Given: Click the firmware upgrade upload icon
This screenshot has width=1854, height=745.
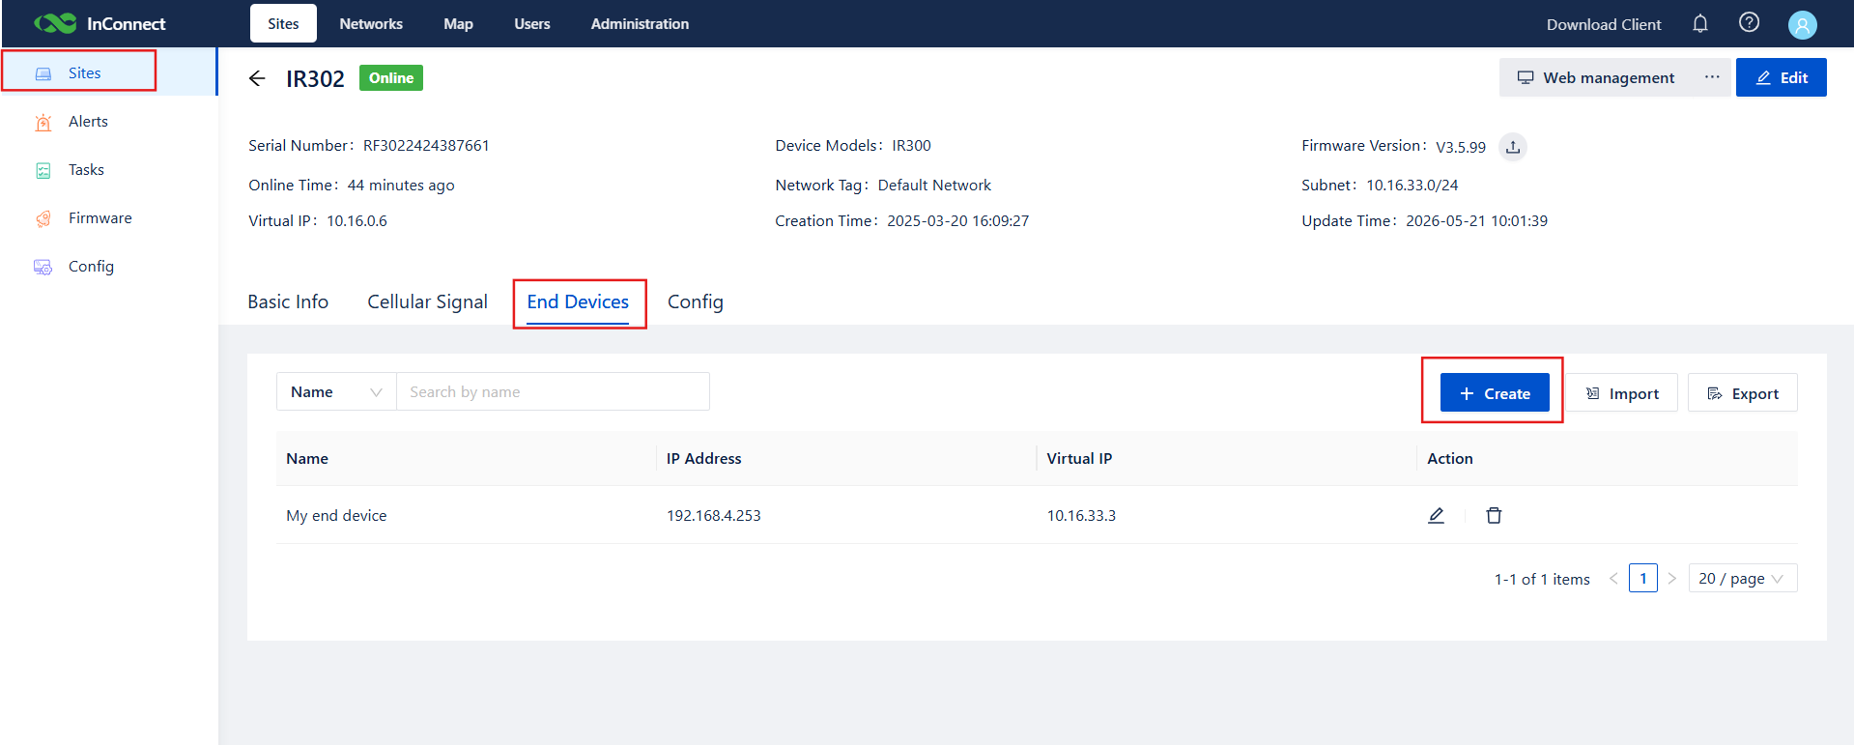Looking at the screenshot, I should 1513,147.
